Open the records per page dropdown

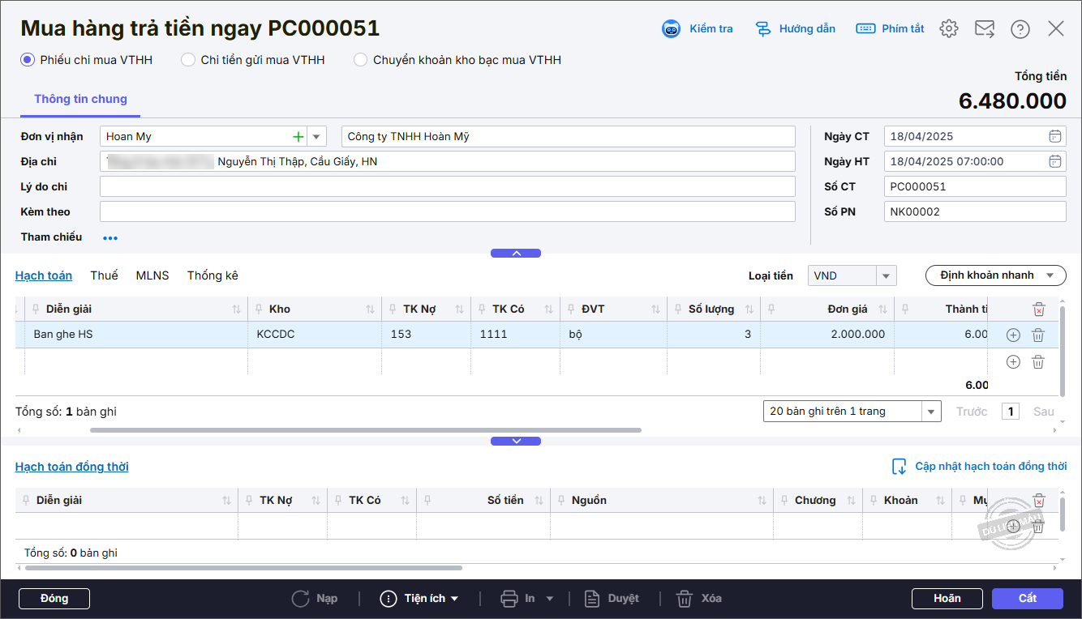point(931,412)
